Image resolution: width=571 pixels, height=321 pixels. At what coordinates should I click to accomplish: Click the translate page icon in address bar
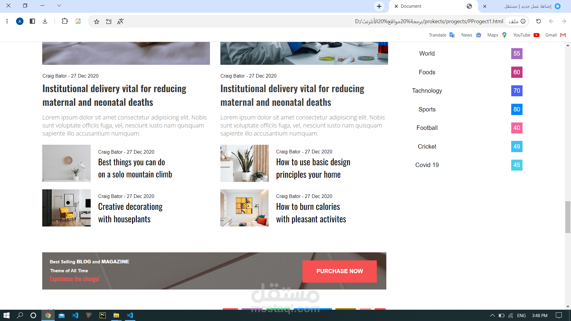120,21
